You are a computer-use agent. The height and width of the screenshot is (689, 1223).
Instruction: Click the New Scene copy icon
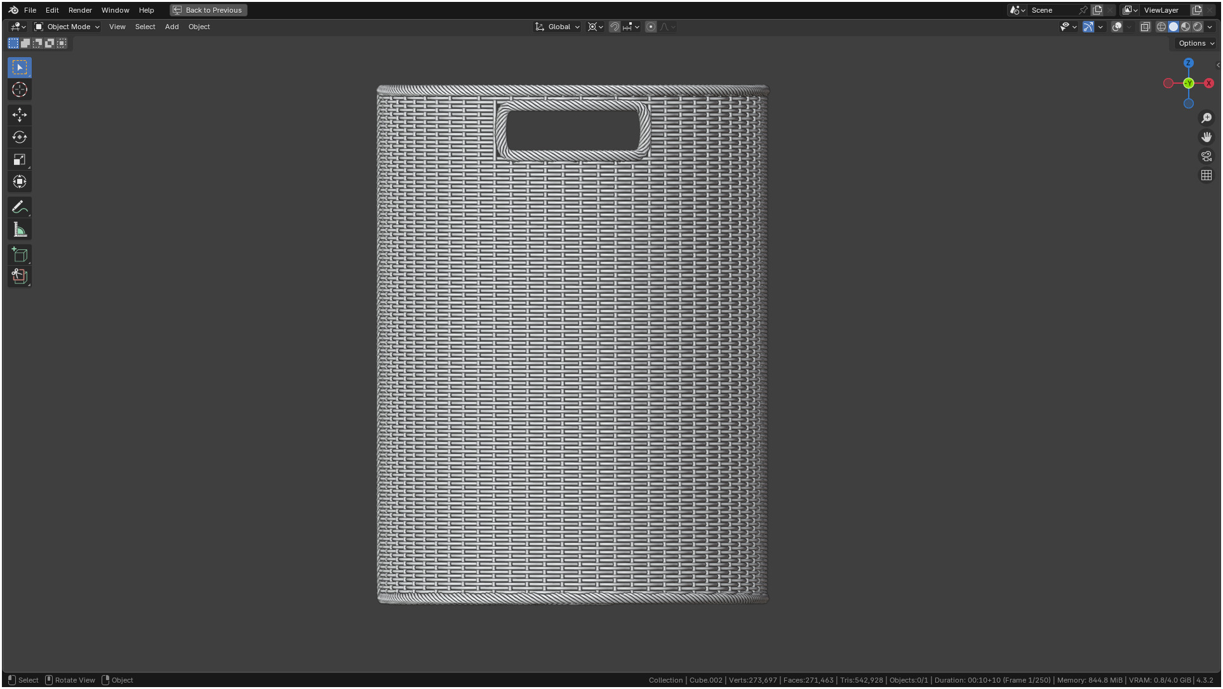1097,10
